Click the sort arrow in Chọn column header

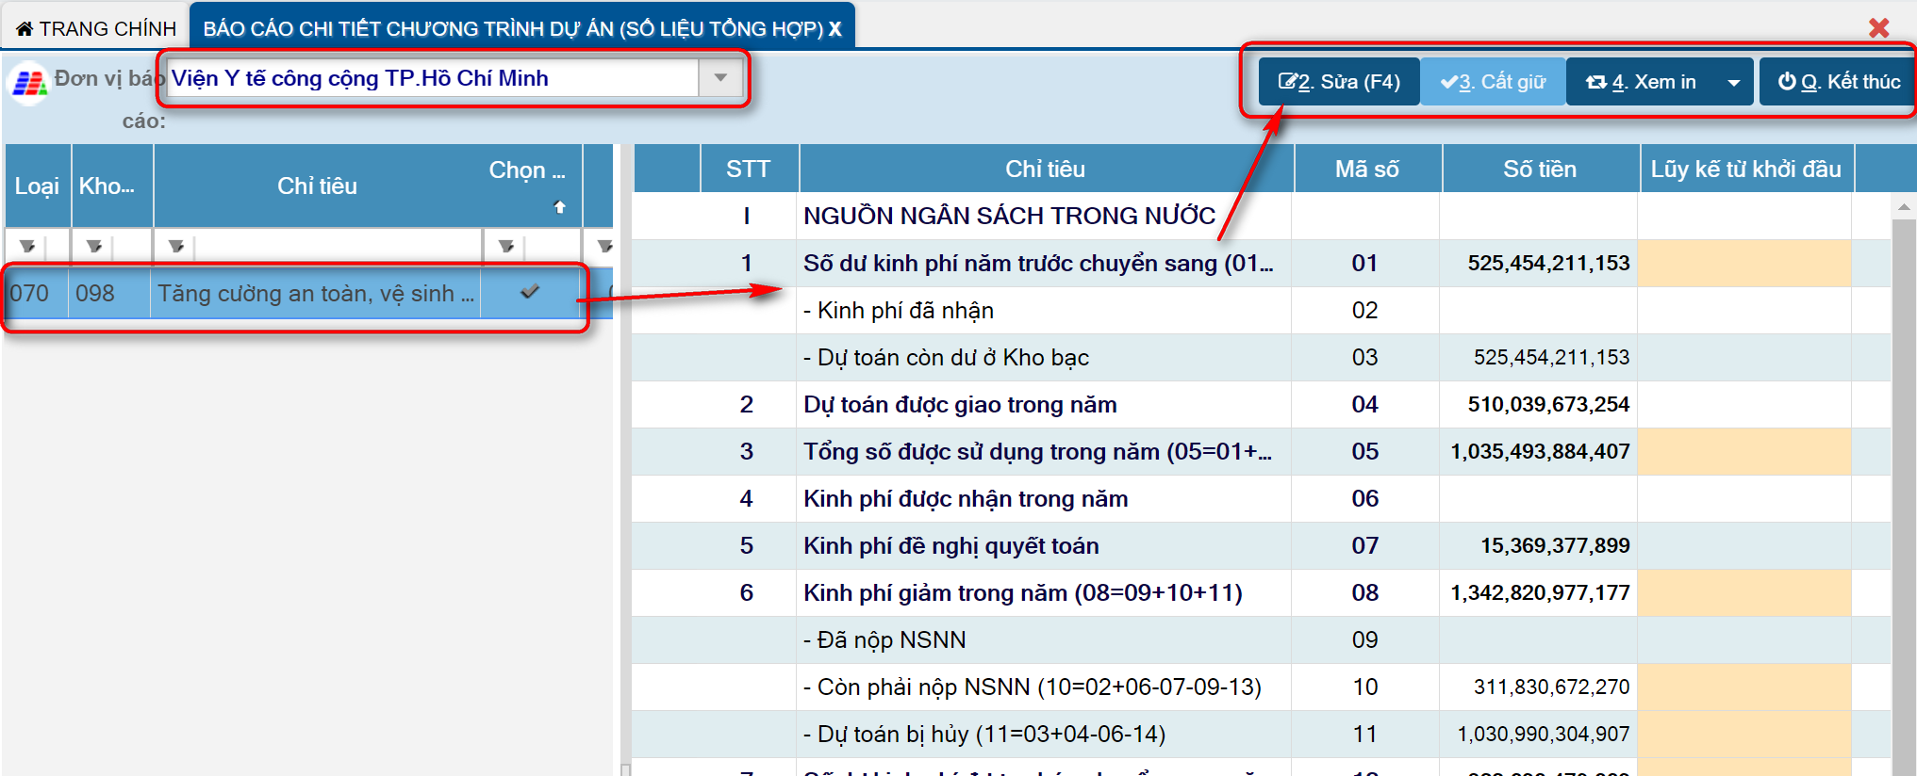click(x=559, y=207)
